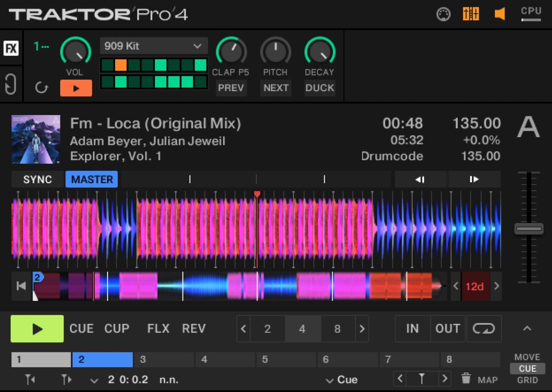Open the FX panel icon
Screen dimensions: 552x392
(11, 48)
